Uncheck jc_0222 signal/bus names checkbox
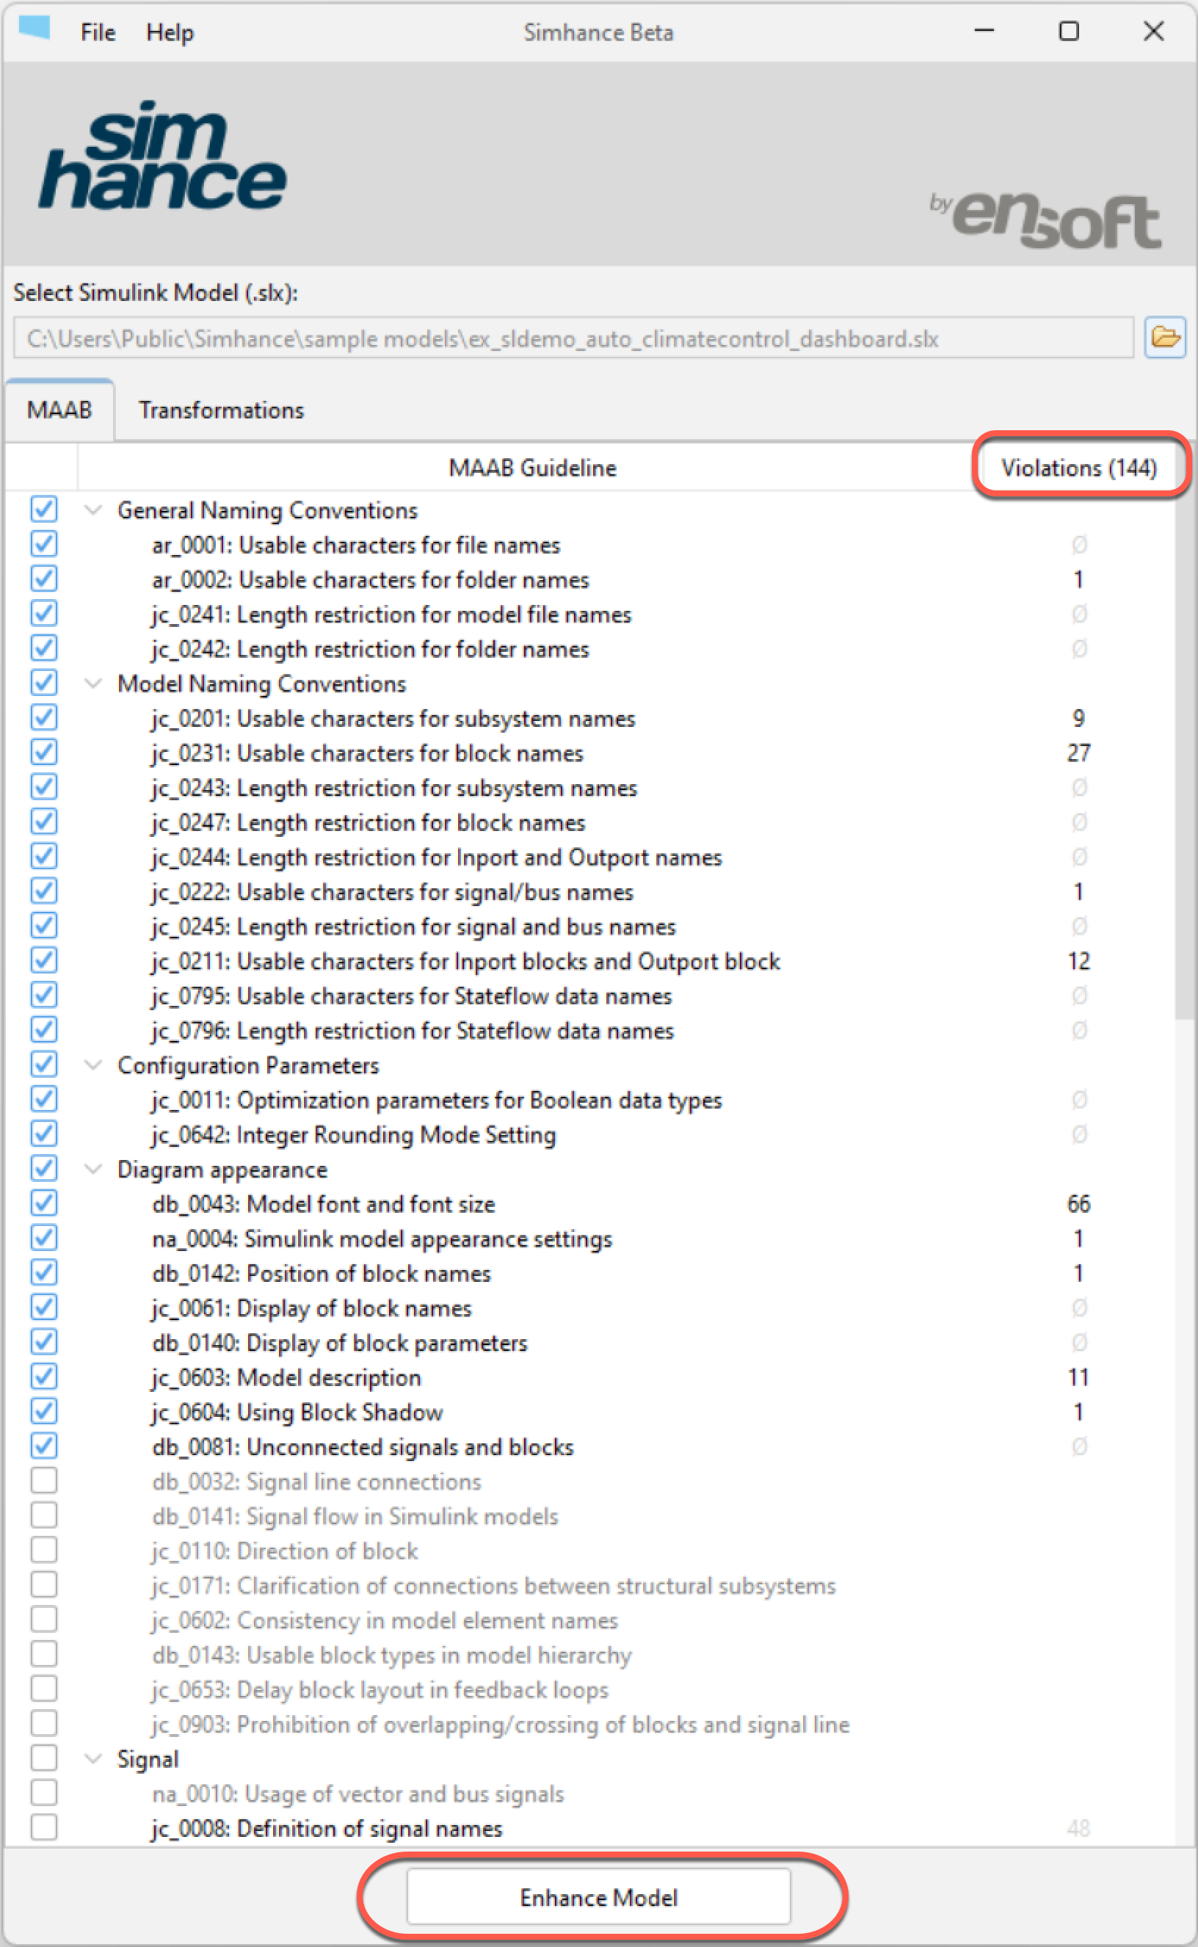1198x1947 pixels. click(44, 891)
